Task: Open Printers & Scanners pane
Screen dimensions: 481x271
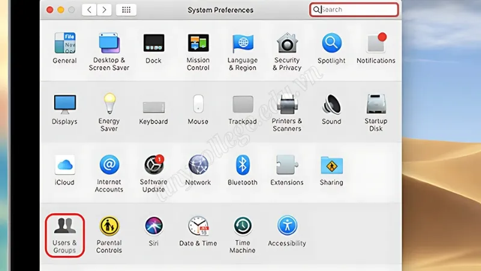Action: [287, 113]
